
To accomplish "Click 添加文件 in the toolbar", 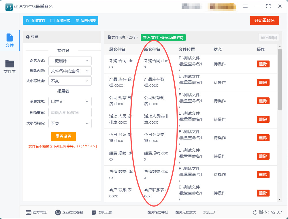I will tap(36, 20).
